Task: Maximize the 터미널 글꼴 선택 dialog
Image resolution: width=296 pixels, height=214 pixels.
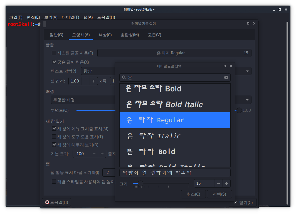Action: coord(225,66)
